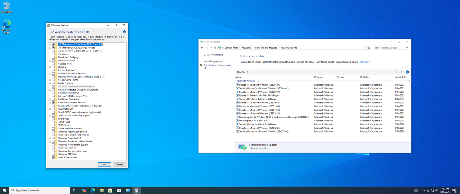Sort by the Program column header

(325, 77)
